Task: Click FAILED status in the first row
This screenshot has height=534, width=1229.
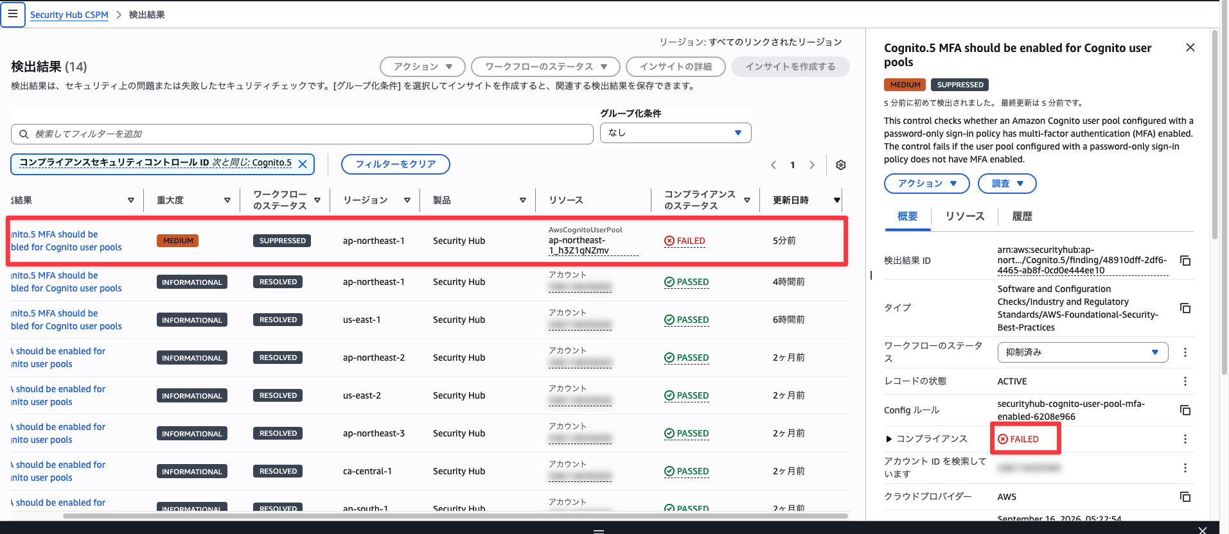Action: tap(685, 241)
